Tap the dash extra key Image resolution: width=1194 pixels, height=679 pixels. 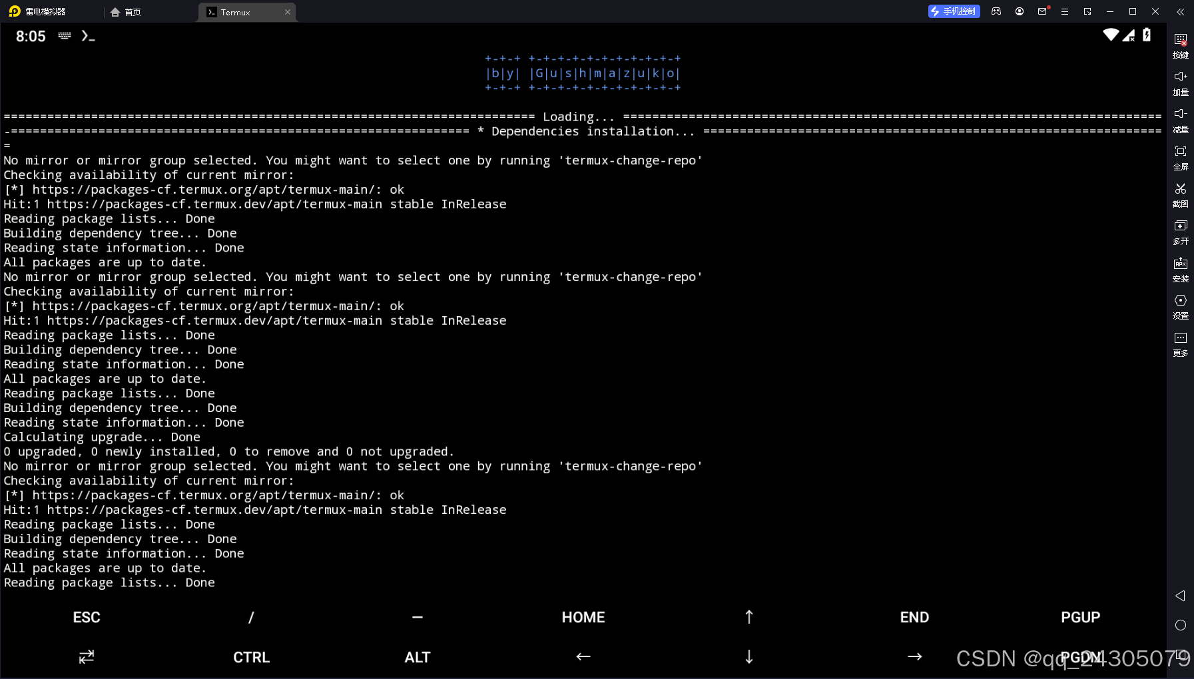pyautogui.click(x=418, y=617)
